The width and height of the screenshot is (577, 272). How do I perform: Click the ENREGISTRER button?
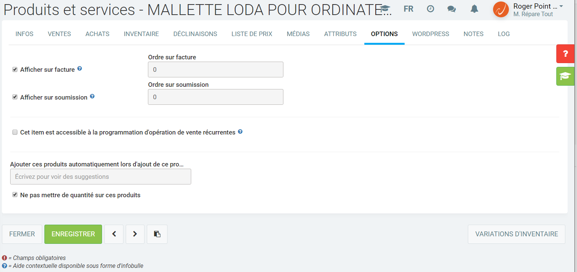[x=73, y=234]
